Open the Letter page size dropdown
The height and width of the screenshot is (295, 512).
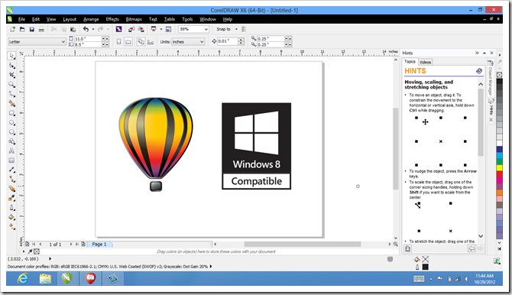37,42
